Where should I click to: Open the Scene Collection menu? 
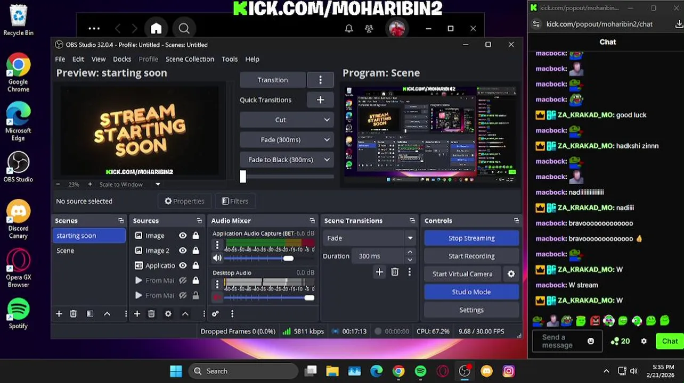pyautogui.click(x=190, y=59)
